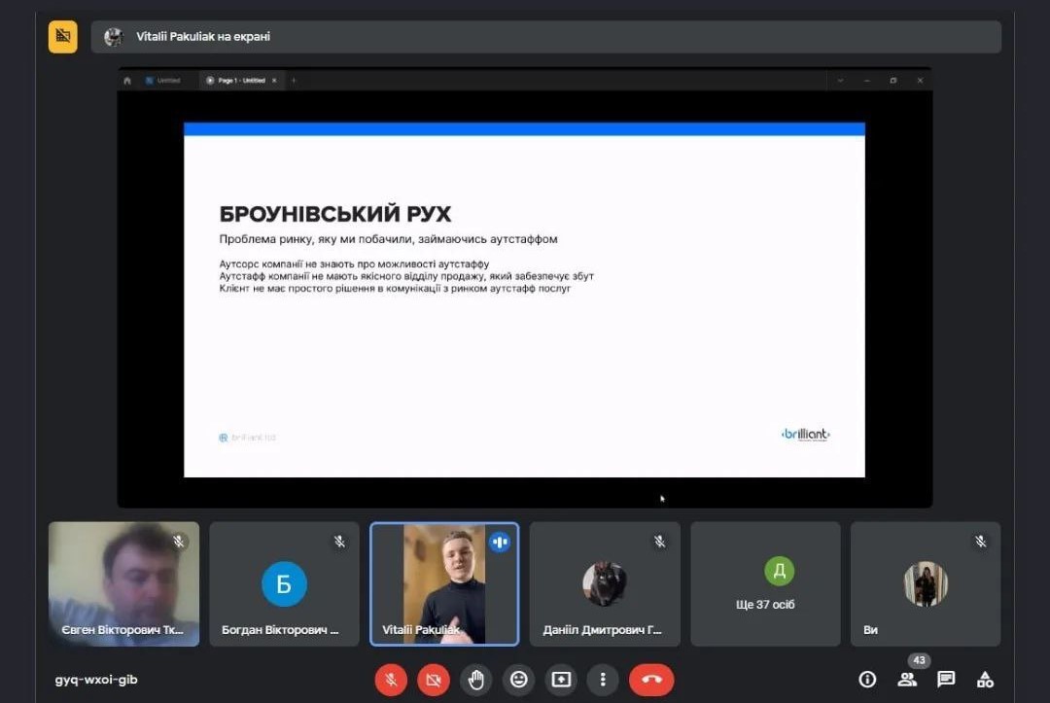The image size is (1050, 703).
Task: Click the meeting code gyq-wxoi-gib
Action: (96, 680)
